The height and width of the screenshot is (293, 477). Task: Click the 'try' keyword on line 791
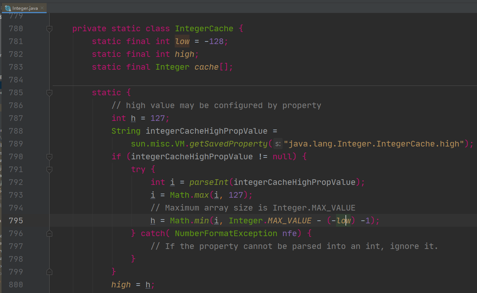point(138,169)
